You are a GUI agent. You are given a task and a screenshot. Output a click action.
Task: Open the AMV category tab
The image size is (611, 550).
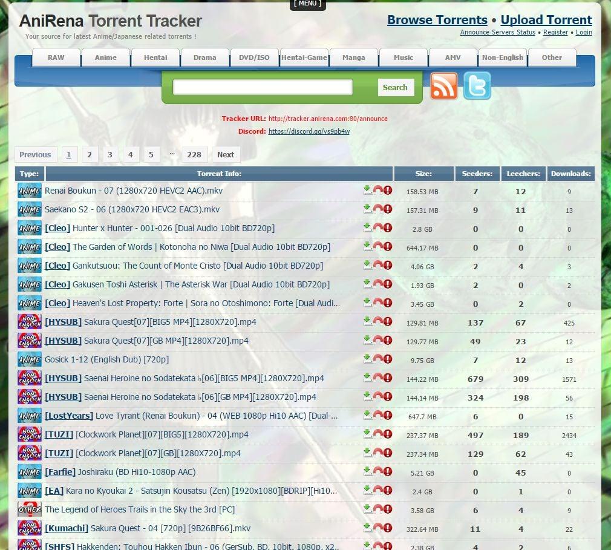click(453, 57)
